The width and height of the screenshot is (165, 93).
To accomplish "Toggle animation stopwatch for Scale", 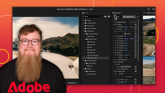I will 118,29.
